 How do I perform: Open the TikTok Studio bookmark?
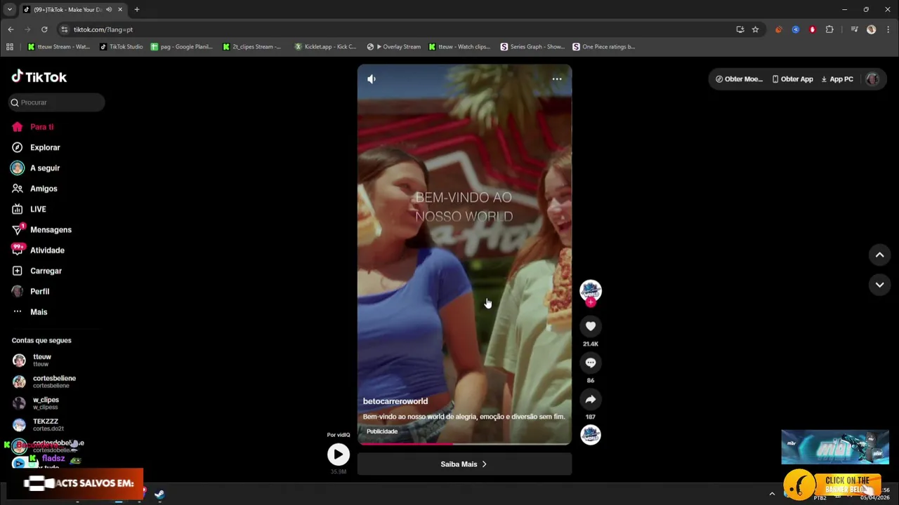click(122, 47)
